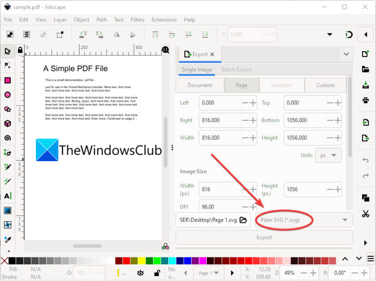Click the Cut scissors icon

(365, 214)
